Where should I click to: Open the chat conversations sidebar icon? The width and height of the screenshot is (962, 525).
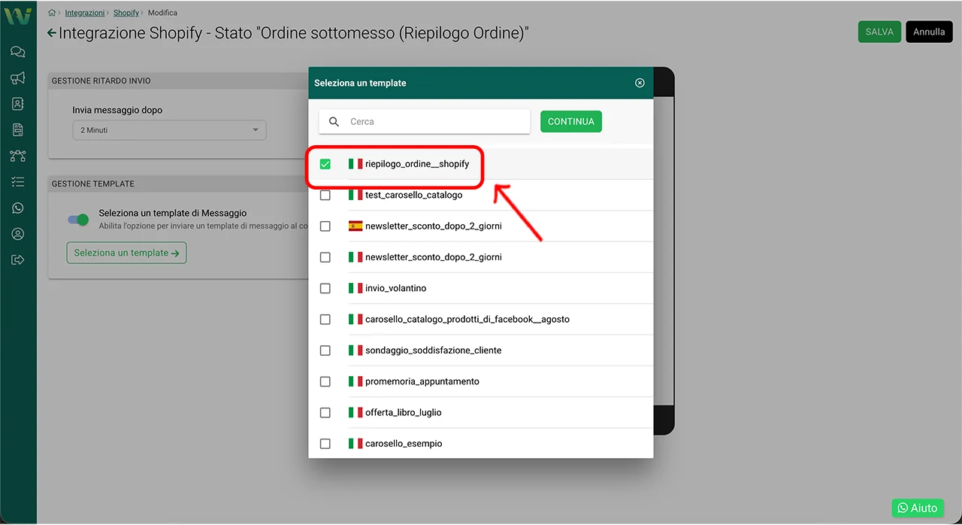point(18,52)
